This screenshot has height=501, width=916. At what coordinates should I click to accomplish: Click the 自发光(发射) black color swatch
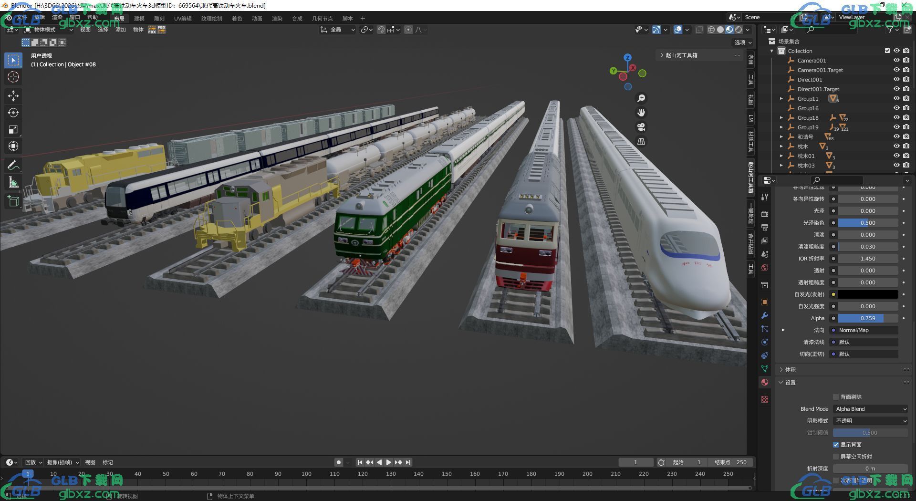click(868, 294)
